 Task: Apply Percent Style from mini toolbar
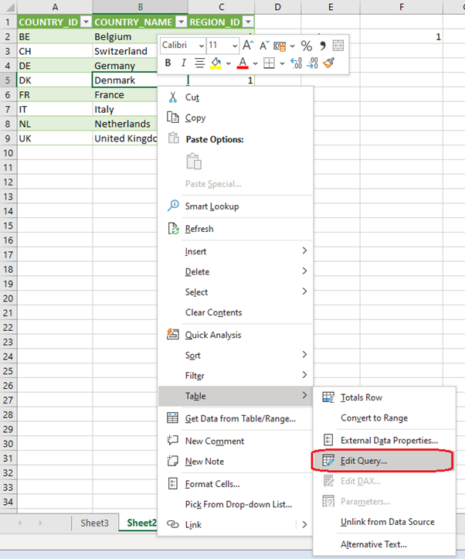[306, 46]
